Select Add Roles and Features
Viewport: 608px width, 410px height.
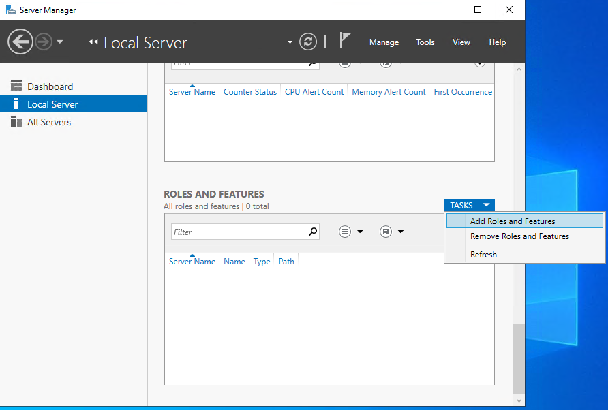[x=513, y=221]
